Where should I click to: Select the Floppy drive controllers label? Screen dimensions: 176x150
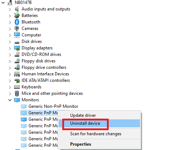pos(44,67)
